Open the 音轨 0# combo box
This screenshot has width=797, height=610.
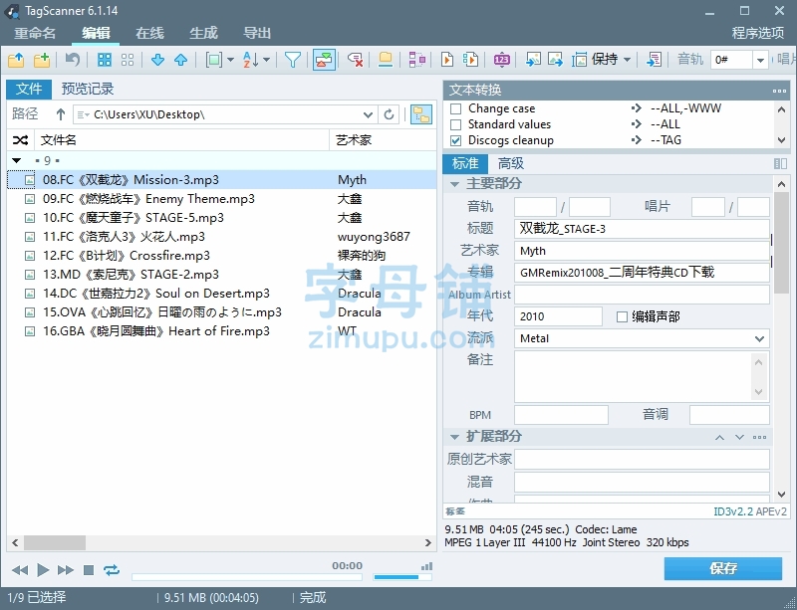point(760,61)
